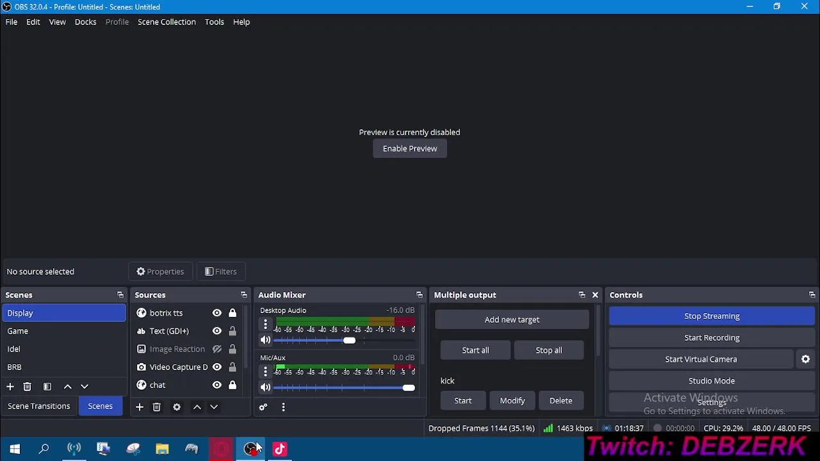
Task: Toggle visibility of Text (GDI+) source
Action: click(x=217, y=331)
